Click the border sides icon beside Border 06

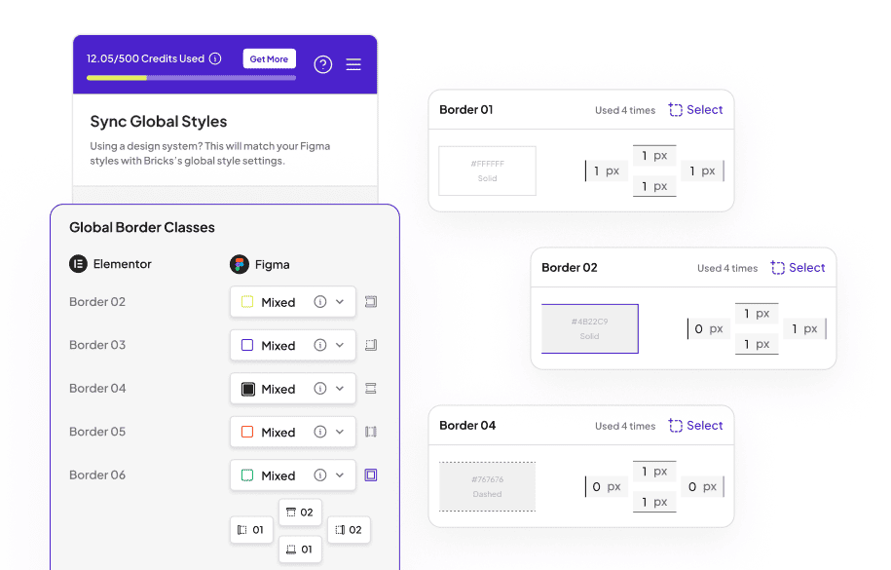tap(370, 475)
